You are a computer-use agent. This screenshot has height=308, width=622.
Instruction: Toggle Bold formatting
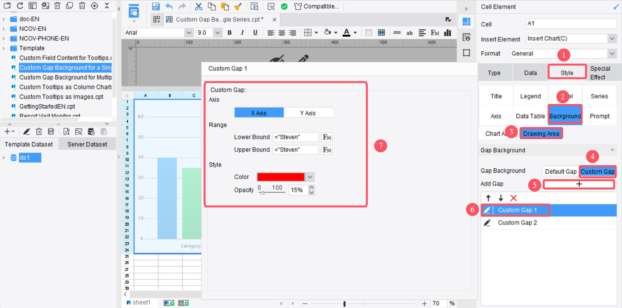point(230,32)
